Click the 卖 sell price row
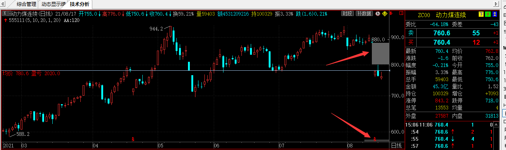The image size is (506, 150). (453, 33)
